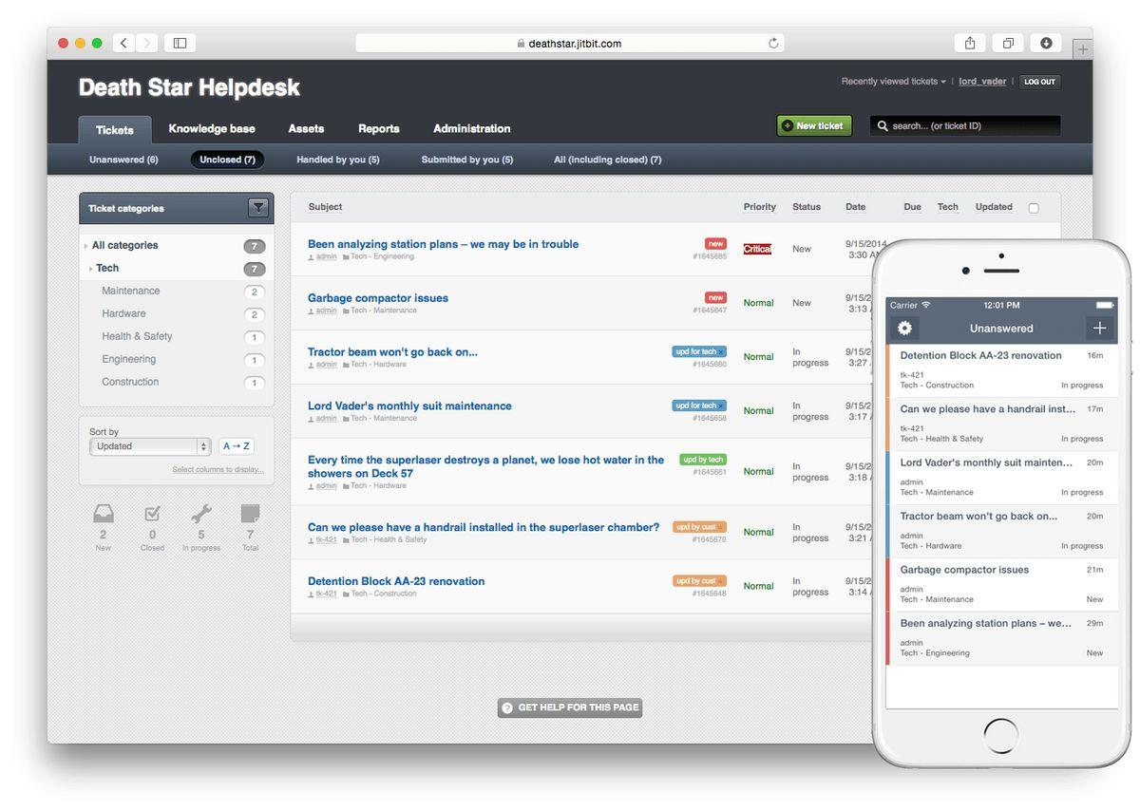Screen dimensions: 1140x811
Task: Tap the plus icon in phone app
Action: (x=1099, y=328)
